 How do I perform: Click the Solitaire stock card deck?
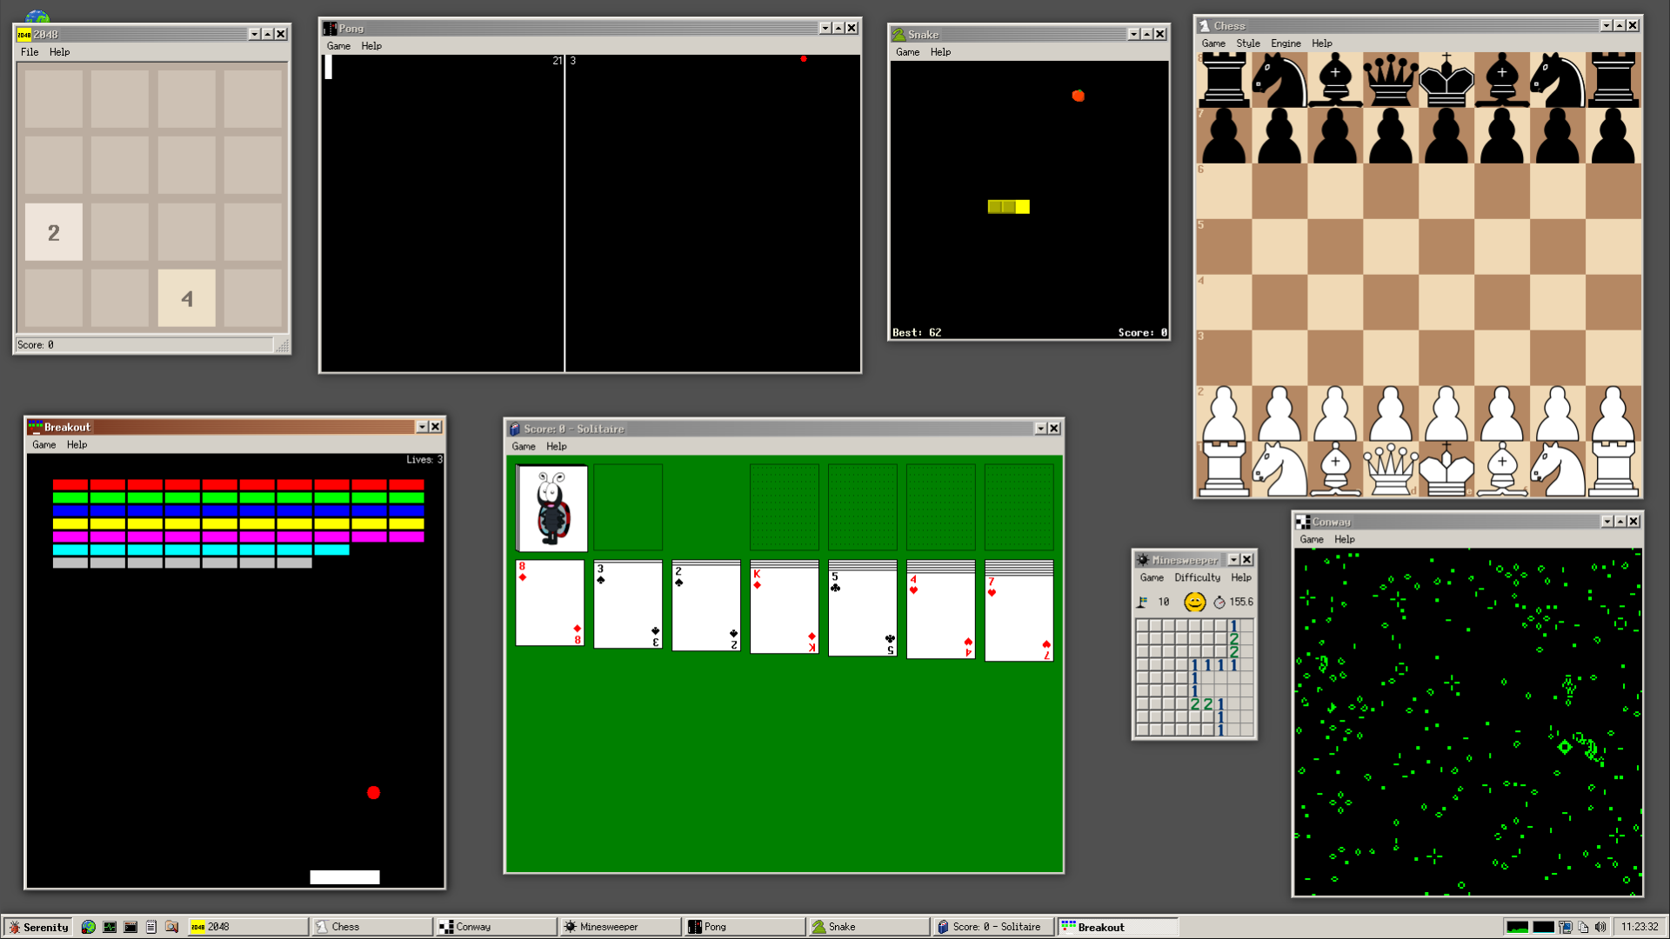coord(551,509)
